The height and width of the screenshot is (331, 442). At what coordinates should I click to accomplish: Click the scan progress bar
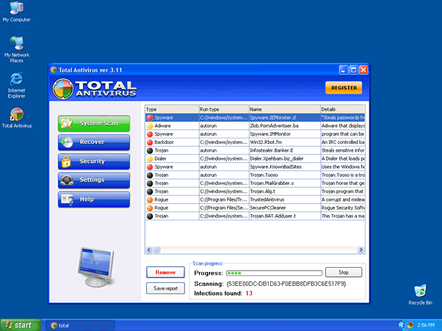[x=274, y=273]
